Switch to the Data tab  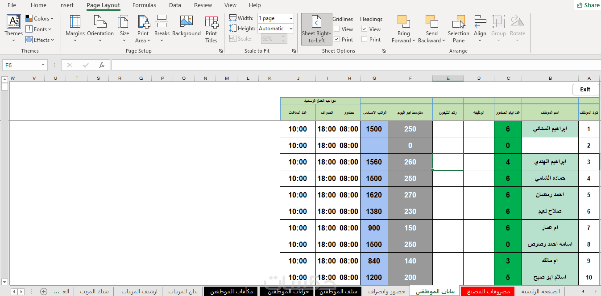pos(175,5)
